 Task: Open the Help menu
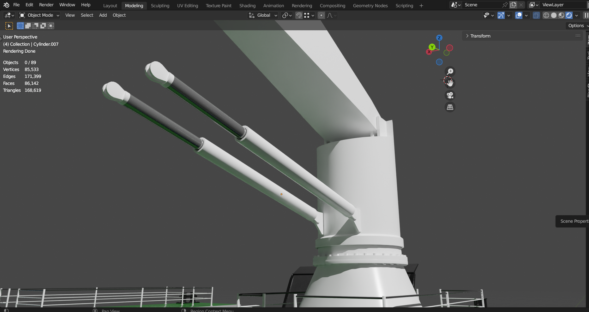click(x=86, y=5)
